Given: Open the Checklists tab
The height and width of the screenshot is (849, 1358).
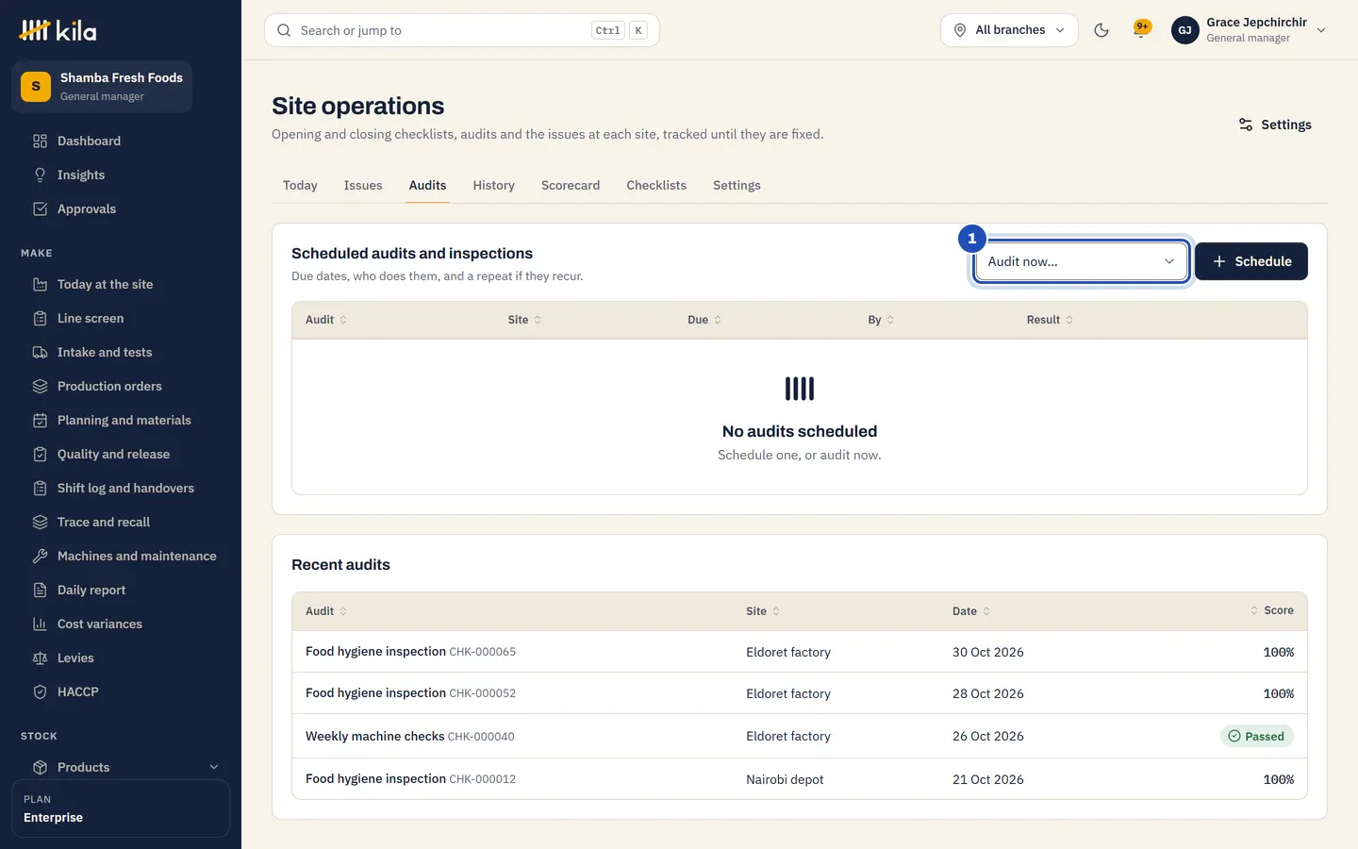Looking at the screenshot, I should (x=656, y=186).
